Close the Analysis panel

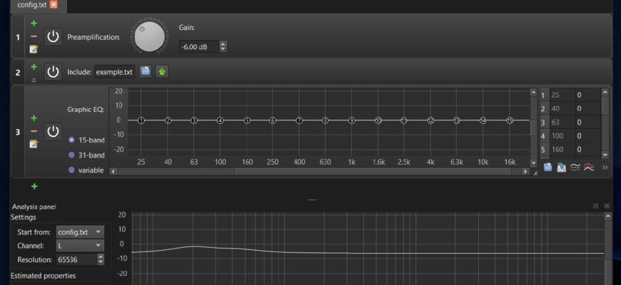click(606, 206)
